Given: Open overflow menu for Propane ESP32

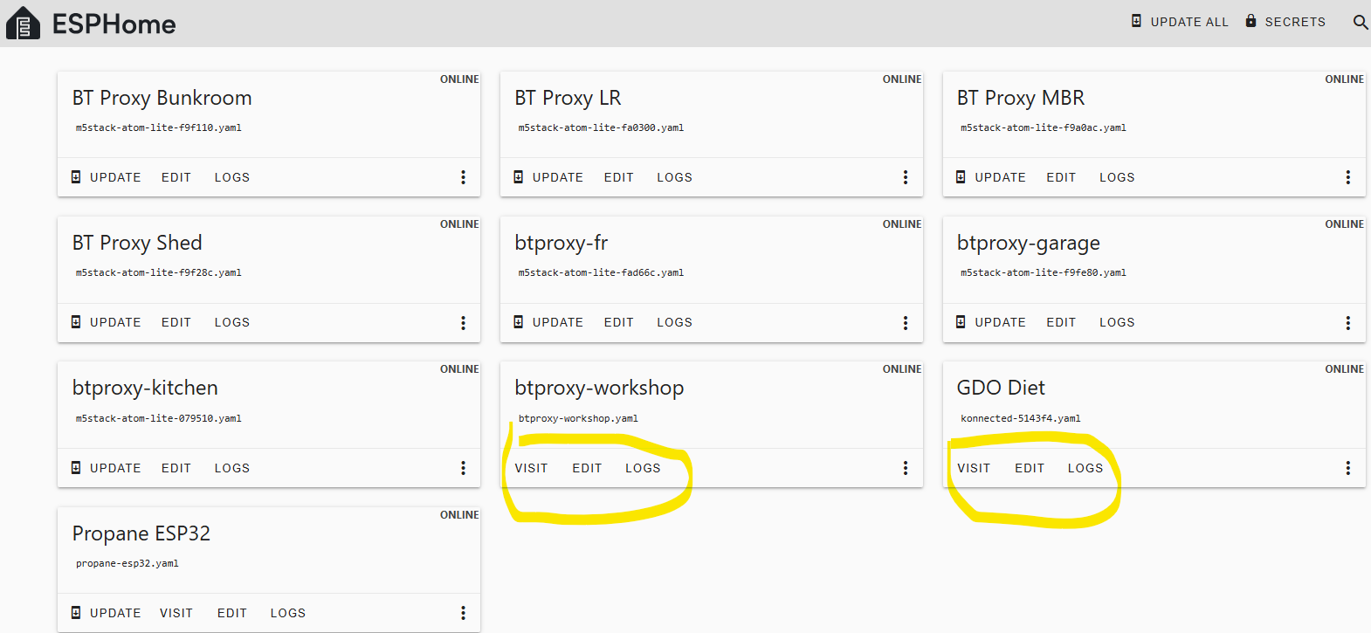Looking at the screenshot, I should pyautogui.click(x=463, y=613).
